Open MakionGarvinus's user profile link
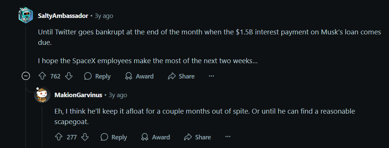Image resolution: width=389 pixels, height=148 pixels. 78,95
